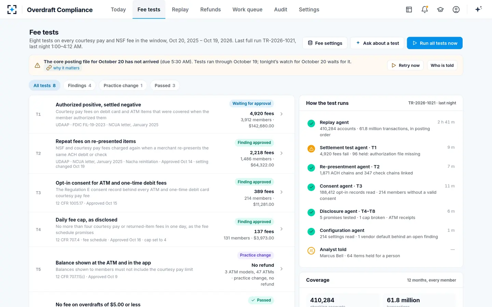Filter by Findings 4
Image resolution: width=492 pixels, height=307 pixels.
(x=80, y=86)
